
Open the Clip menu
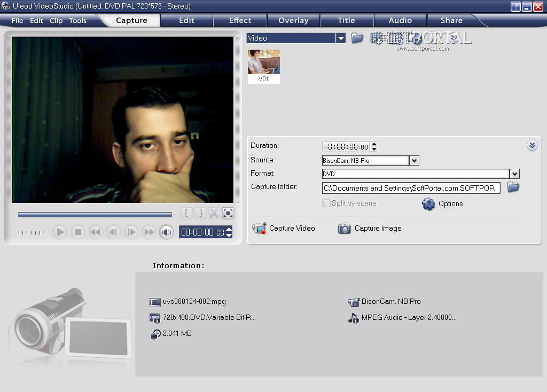tap(56, 21)
